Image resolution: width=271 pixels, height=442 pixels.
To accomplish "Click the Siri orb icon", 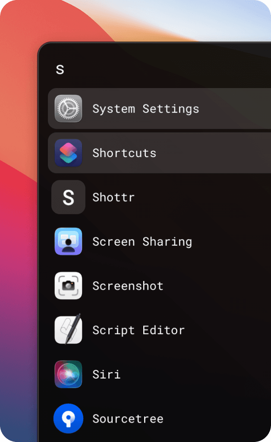I will pos(68,374).
